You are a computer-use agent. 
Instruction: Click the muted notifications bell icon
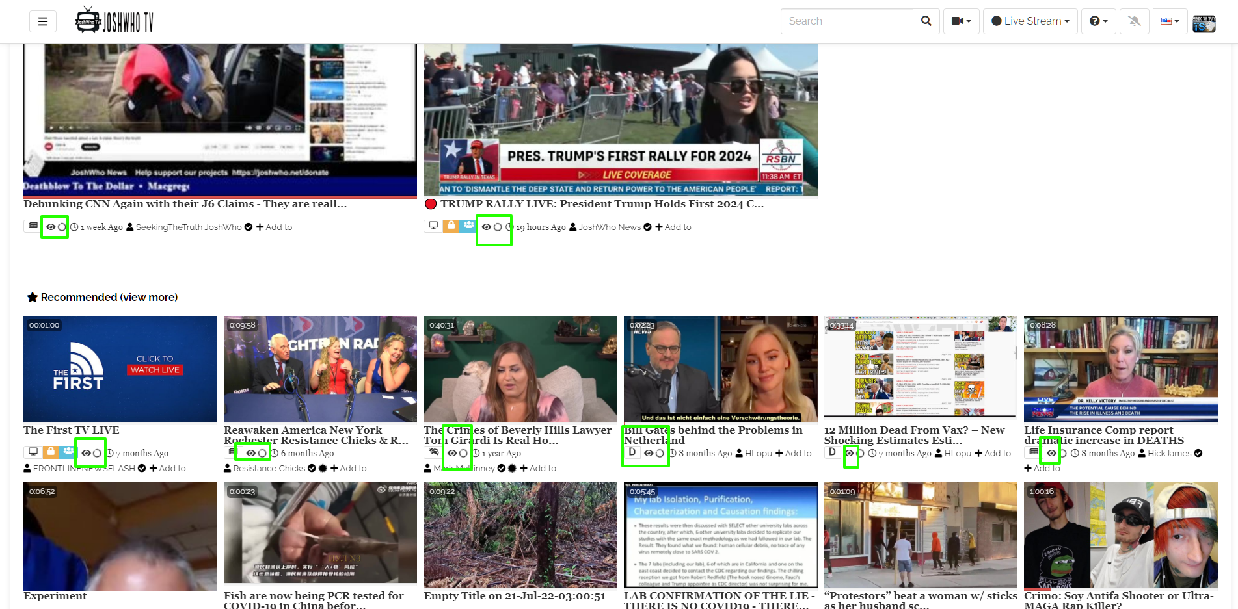[1134, 21]
